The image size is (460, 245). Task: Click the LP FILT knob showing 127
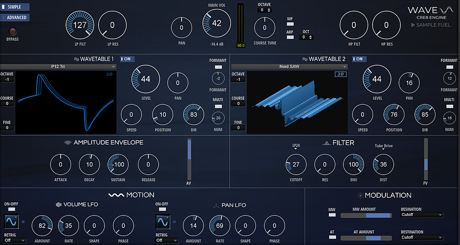(x=80, y=25)
